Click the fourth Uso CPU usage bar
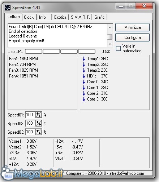The height and width of the screenshot is (182, 159). pyautogui.click(x=87, y=52)
